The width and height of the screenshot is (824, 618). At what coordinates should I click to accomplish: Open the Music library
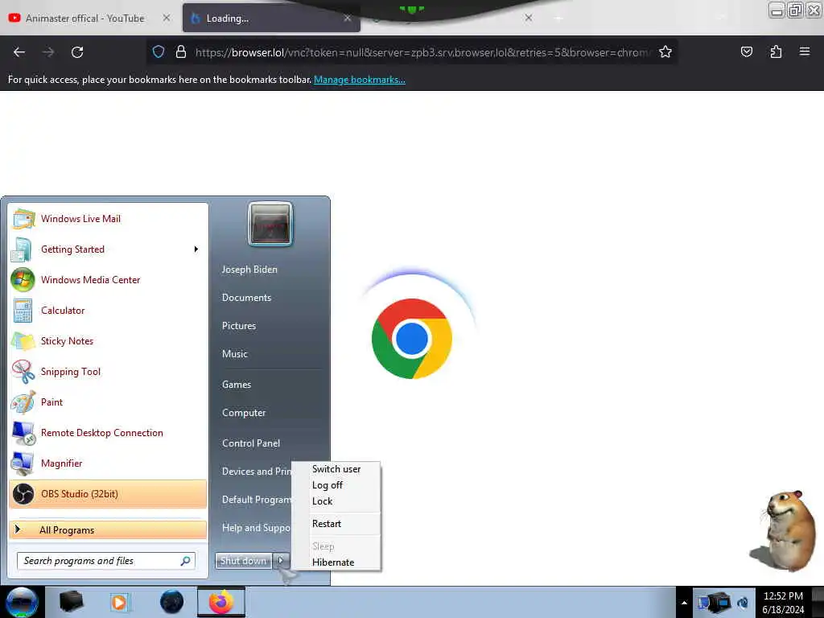click(235, 354)
